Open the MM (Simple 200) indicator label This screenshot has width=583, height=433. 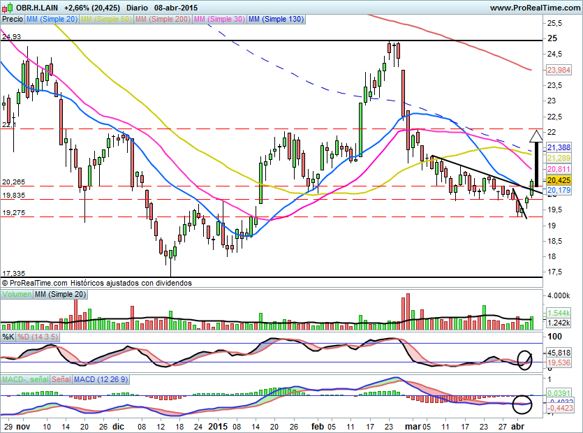163,20
